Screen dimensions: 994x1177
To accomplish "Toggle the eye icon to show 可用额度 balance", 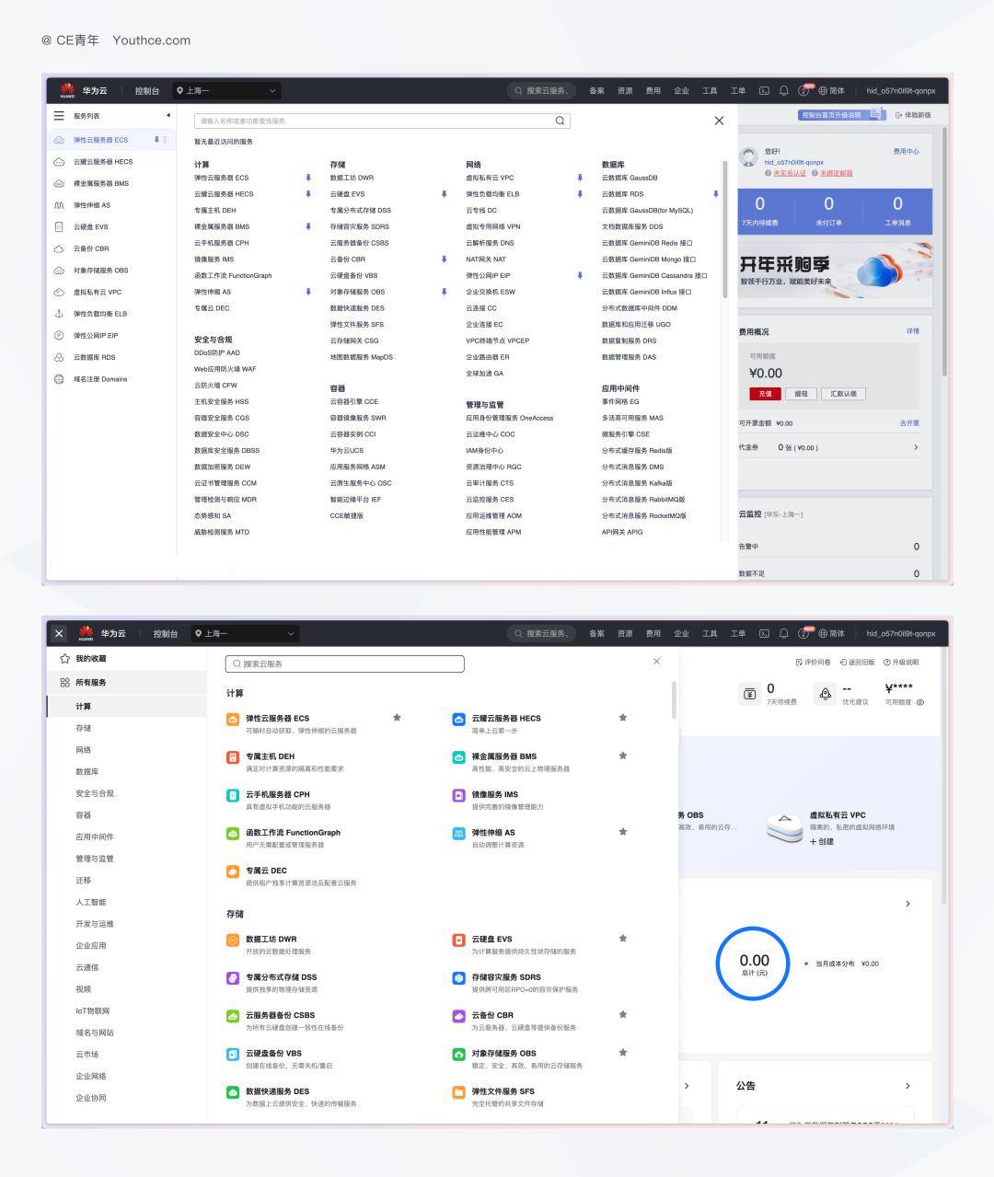I will point(920,702).
